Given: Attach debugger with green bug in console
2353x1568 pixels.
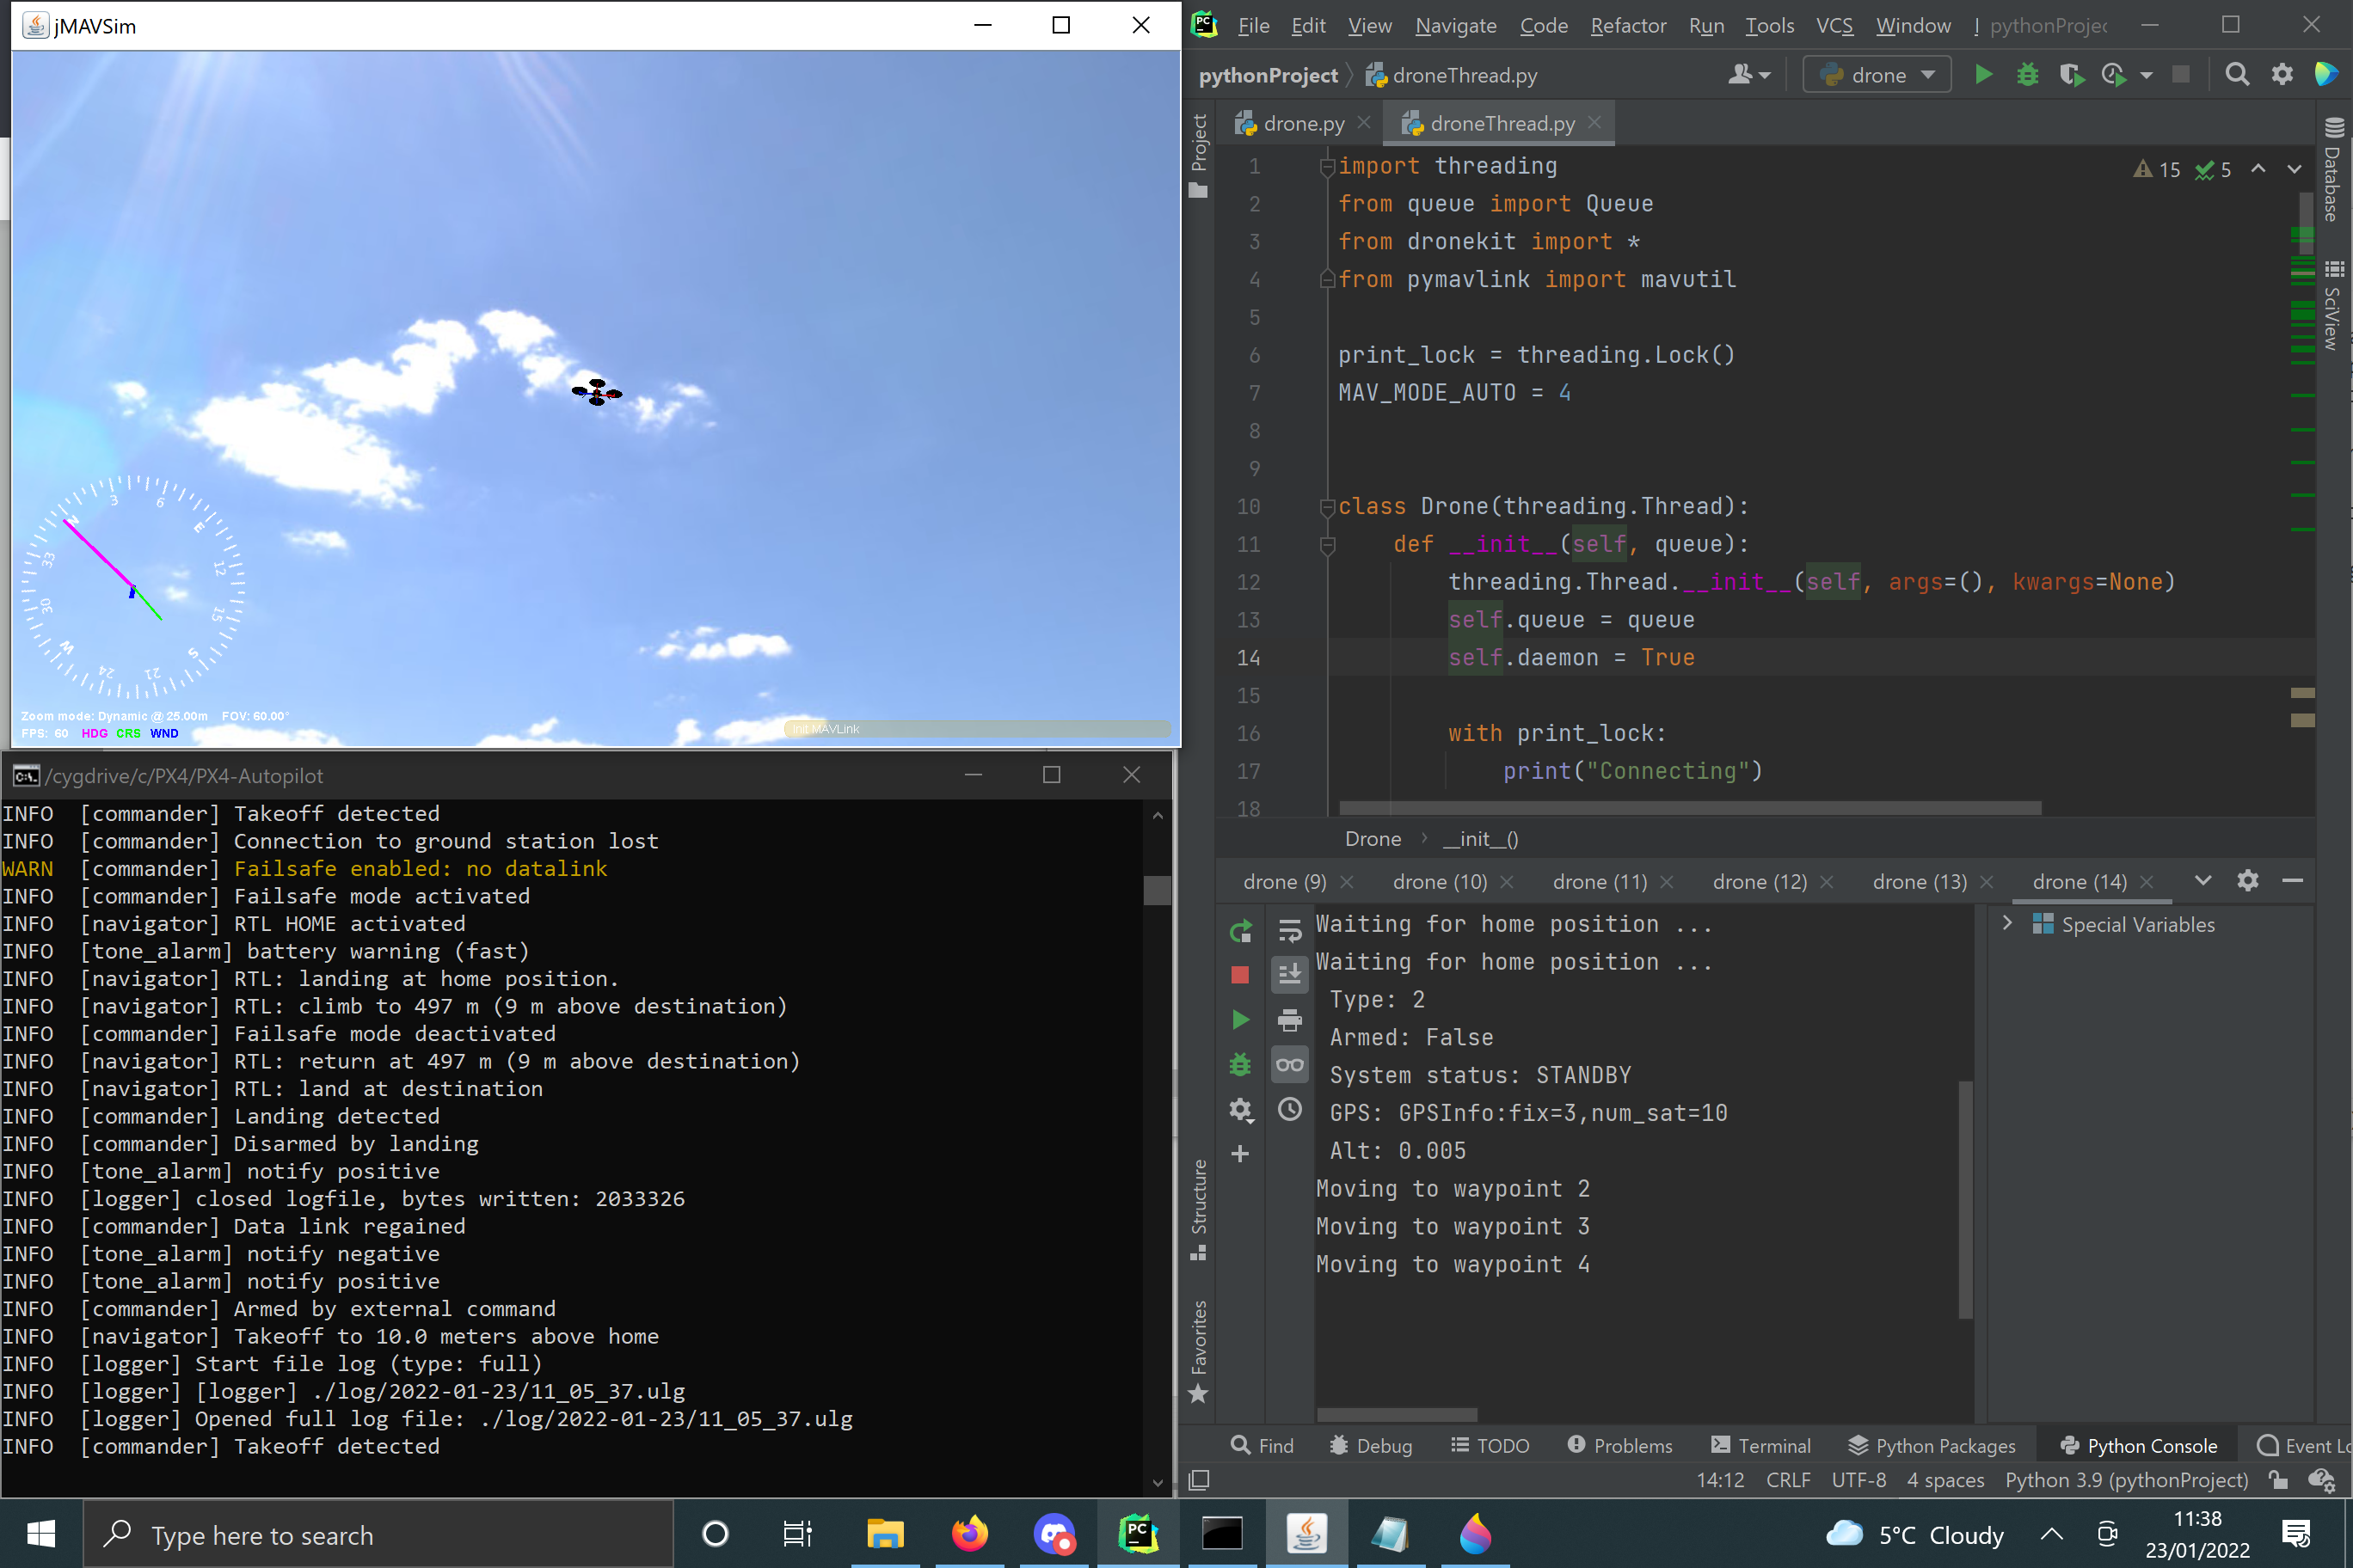Looking at the screenshot, I should [x=1239, y=1064].
